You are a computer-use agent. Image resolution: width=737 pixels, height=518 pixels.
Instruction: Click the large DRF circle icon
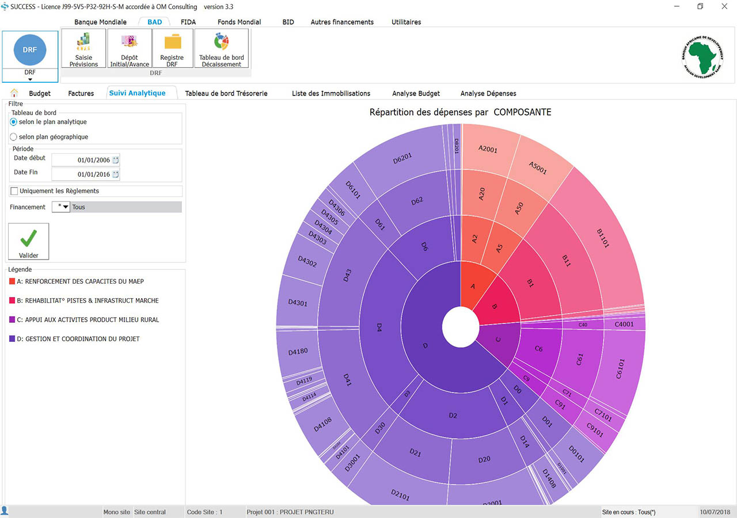pos(30,49)
